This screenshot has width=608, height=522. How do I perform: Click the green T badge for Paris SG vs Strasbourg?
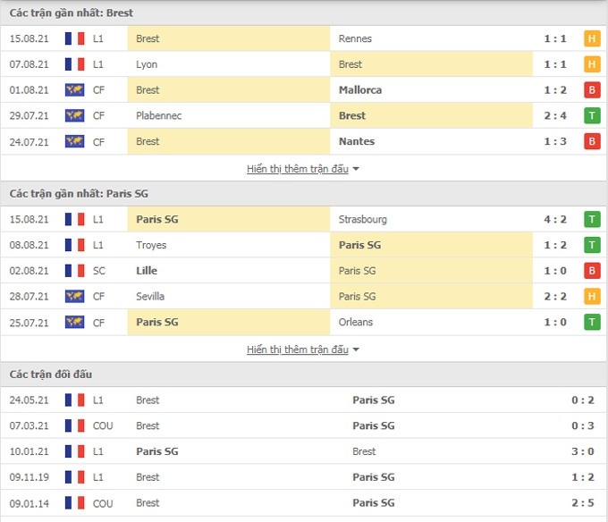pos(592,219)
